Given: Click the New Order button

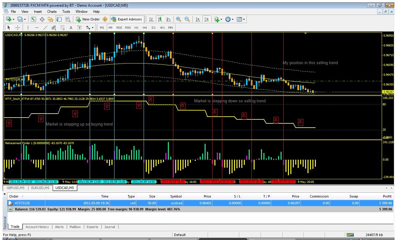Looking at the screenshot, I should click(x=88, y=19).
